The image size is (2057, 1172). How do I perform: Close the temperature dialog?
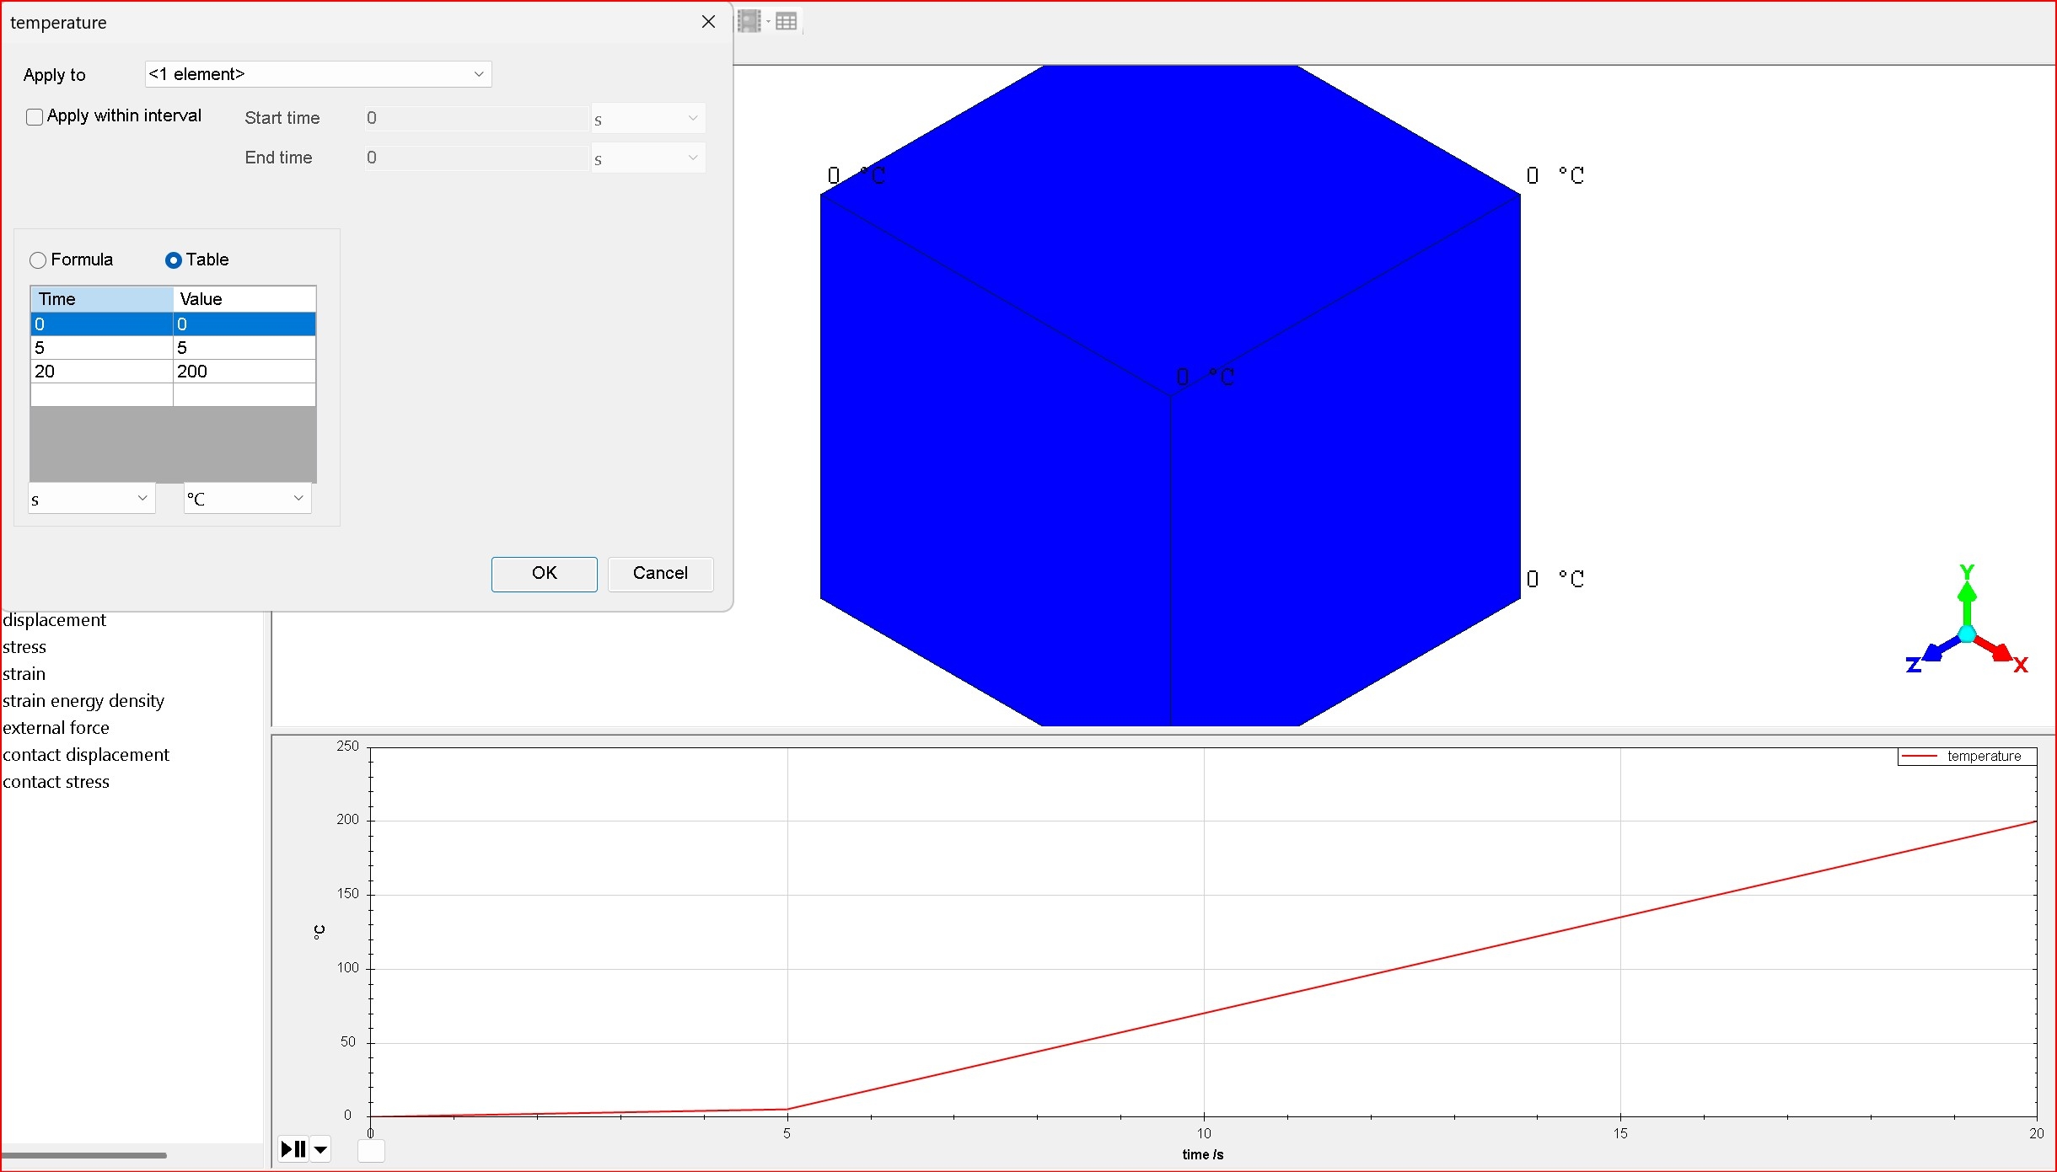tap(708, 22)
